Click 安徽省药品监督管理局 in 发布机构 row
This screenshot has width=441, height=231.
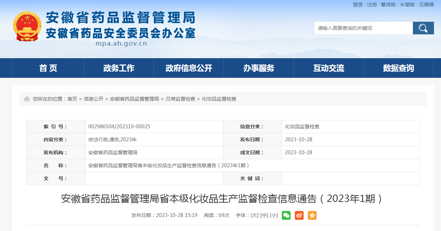click(113, 152)
